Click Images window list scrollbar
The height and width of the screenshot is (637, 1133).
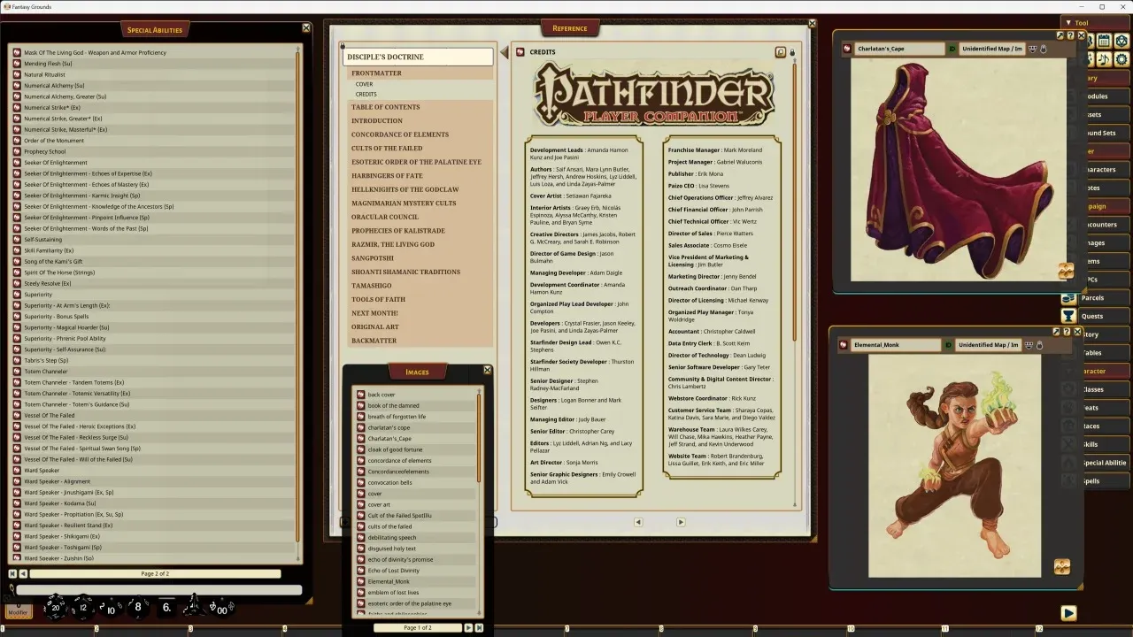point(480,438)
